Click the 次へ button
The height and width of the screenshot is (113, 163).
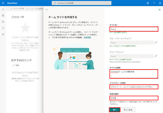115,110
